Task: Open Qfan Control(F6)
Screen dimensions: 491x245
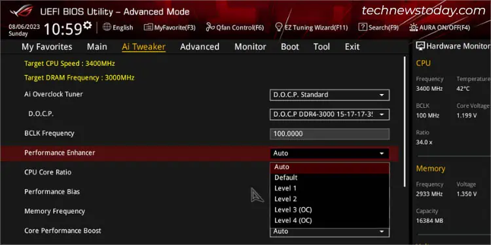Action: pyautogui.click(x=235, y=27)
